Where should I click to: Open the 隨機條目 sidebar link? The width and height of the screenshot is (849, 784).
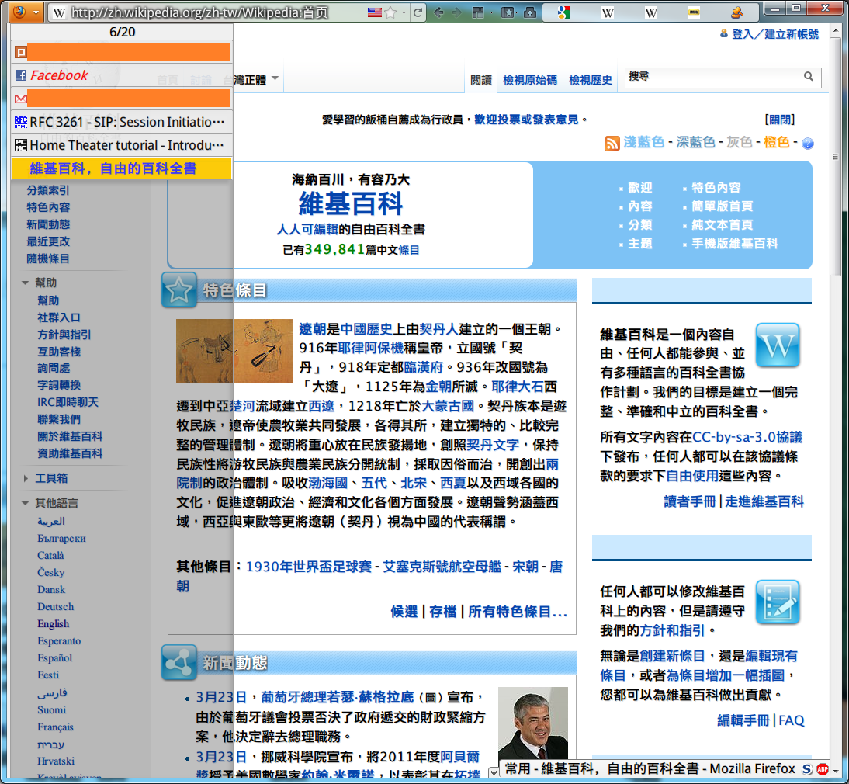pos(48,258)
